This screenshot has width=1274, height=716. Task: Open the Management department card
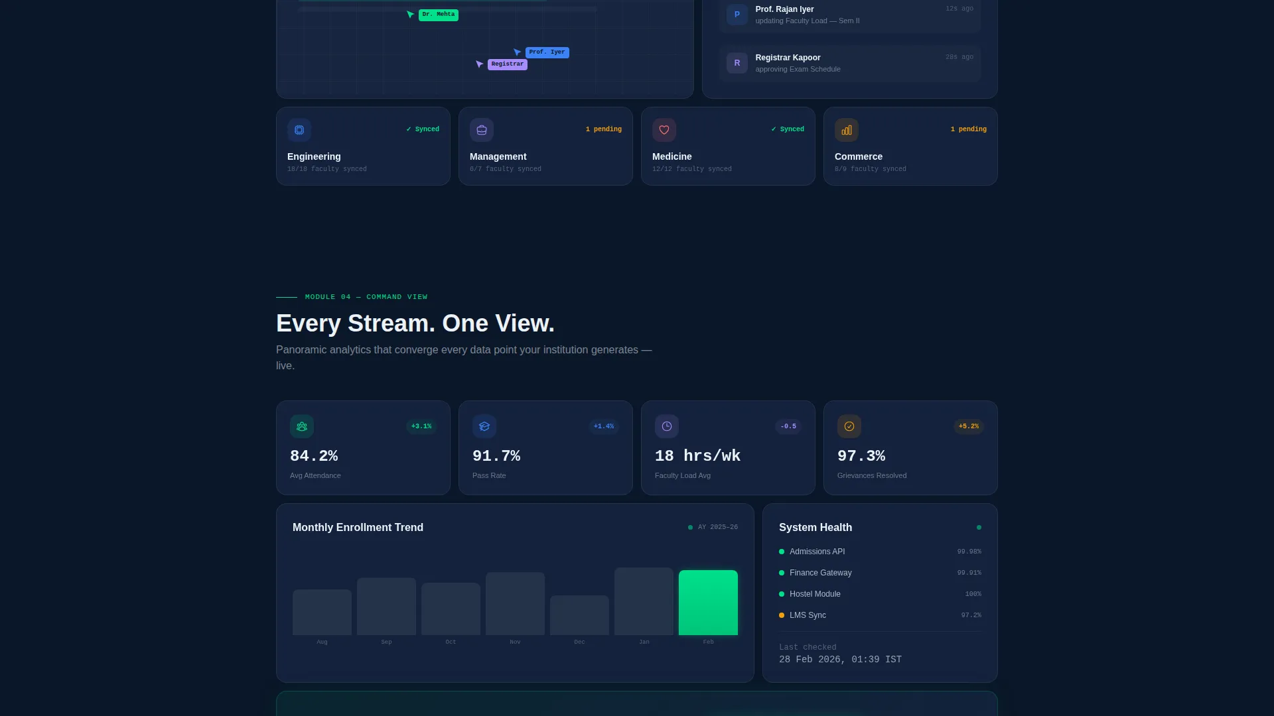pyautogui.click(x=545, y=147)
